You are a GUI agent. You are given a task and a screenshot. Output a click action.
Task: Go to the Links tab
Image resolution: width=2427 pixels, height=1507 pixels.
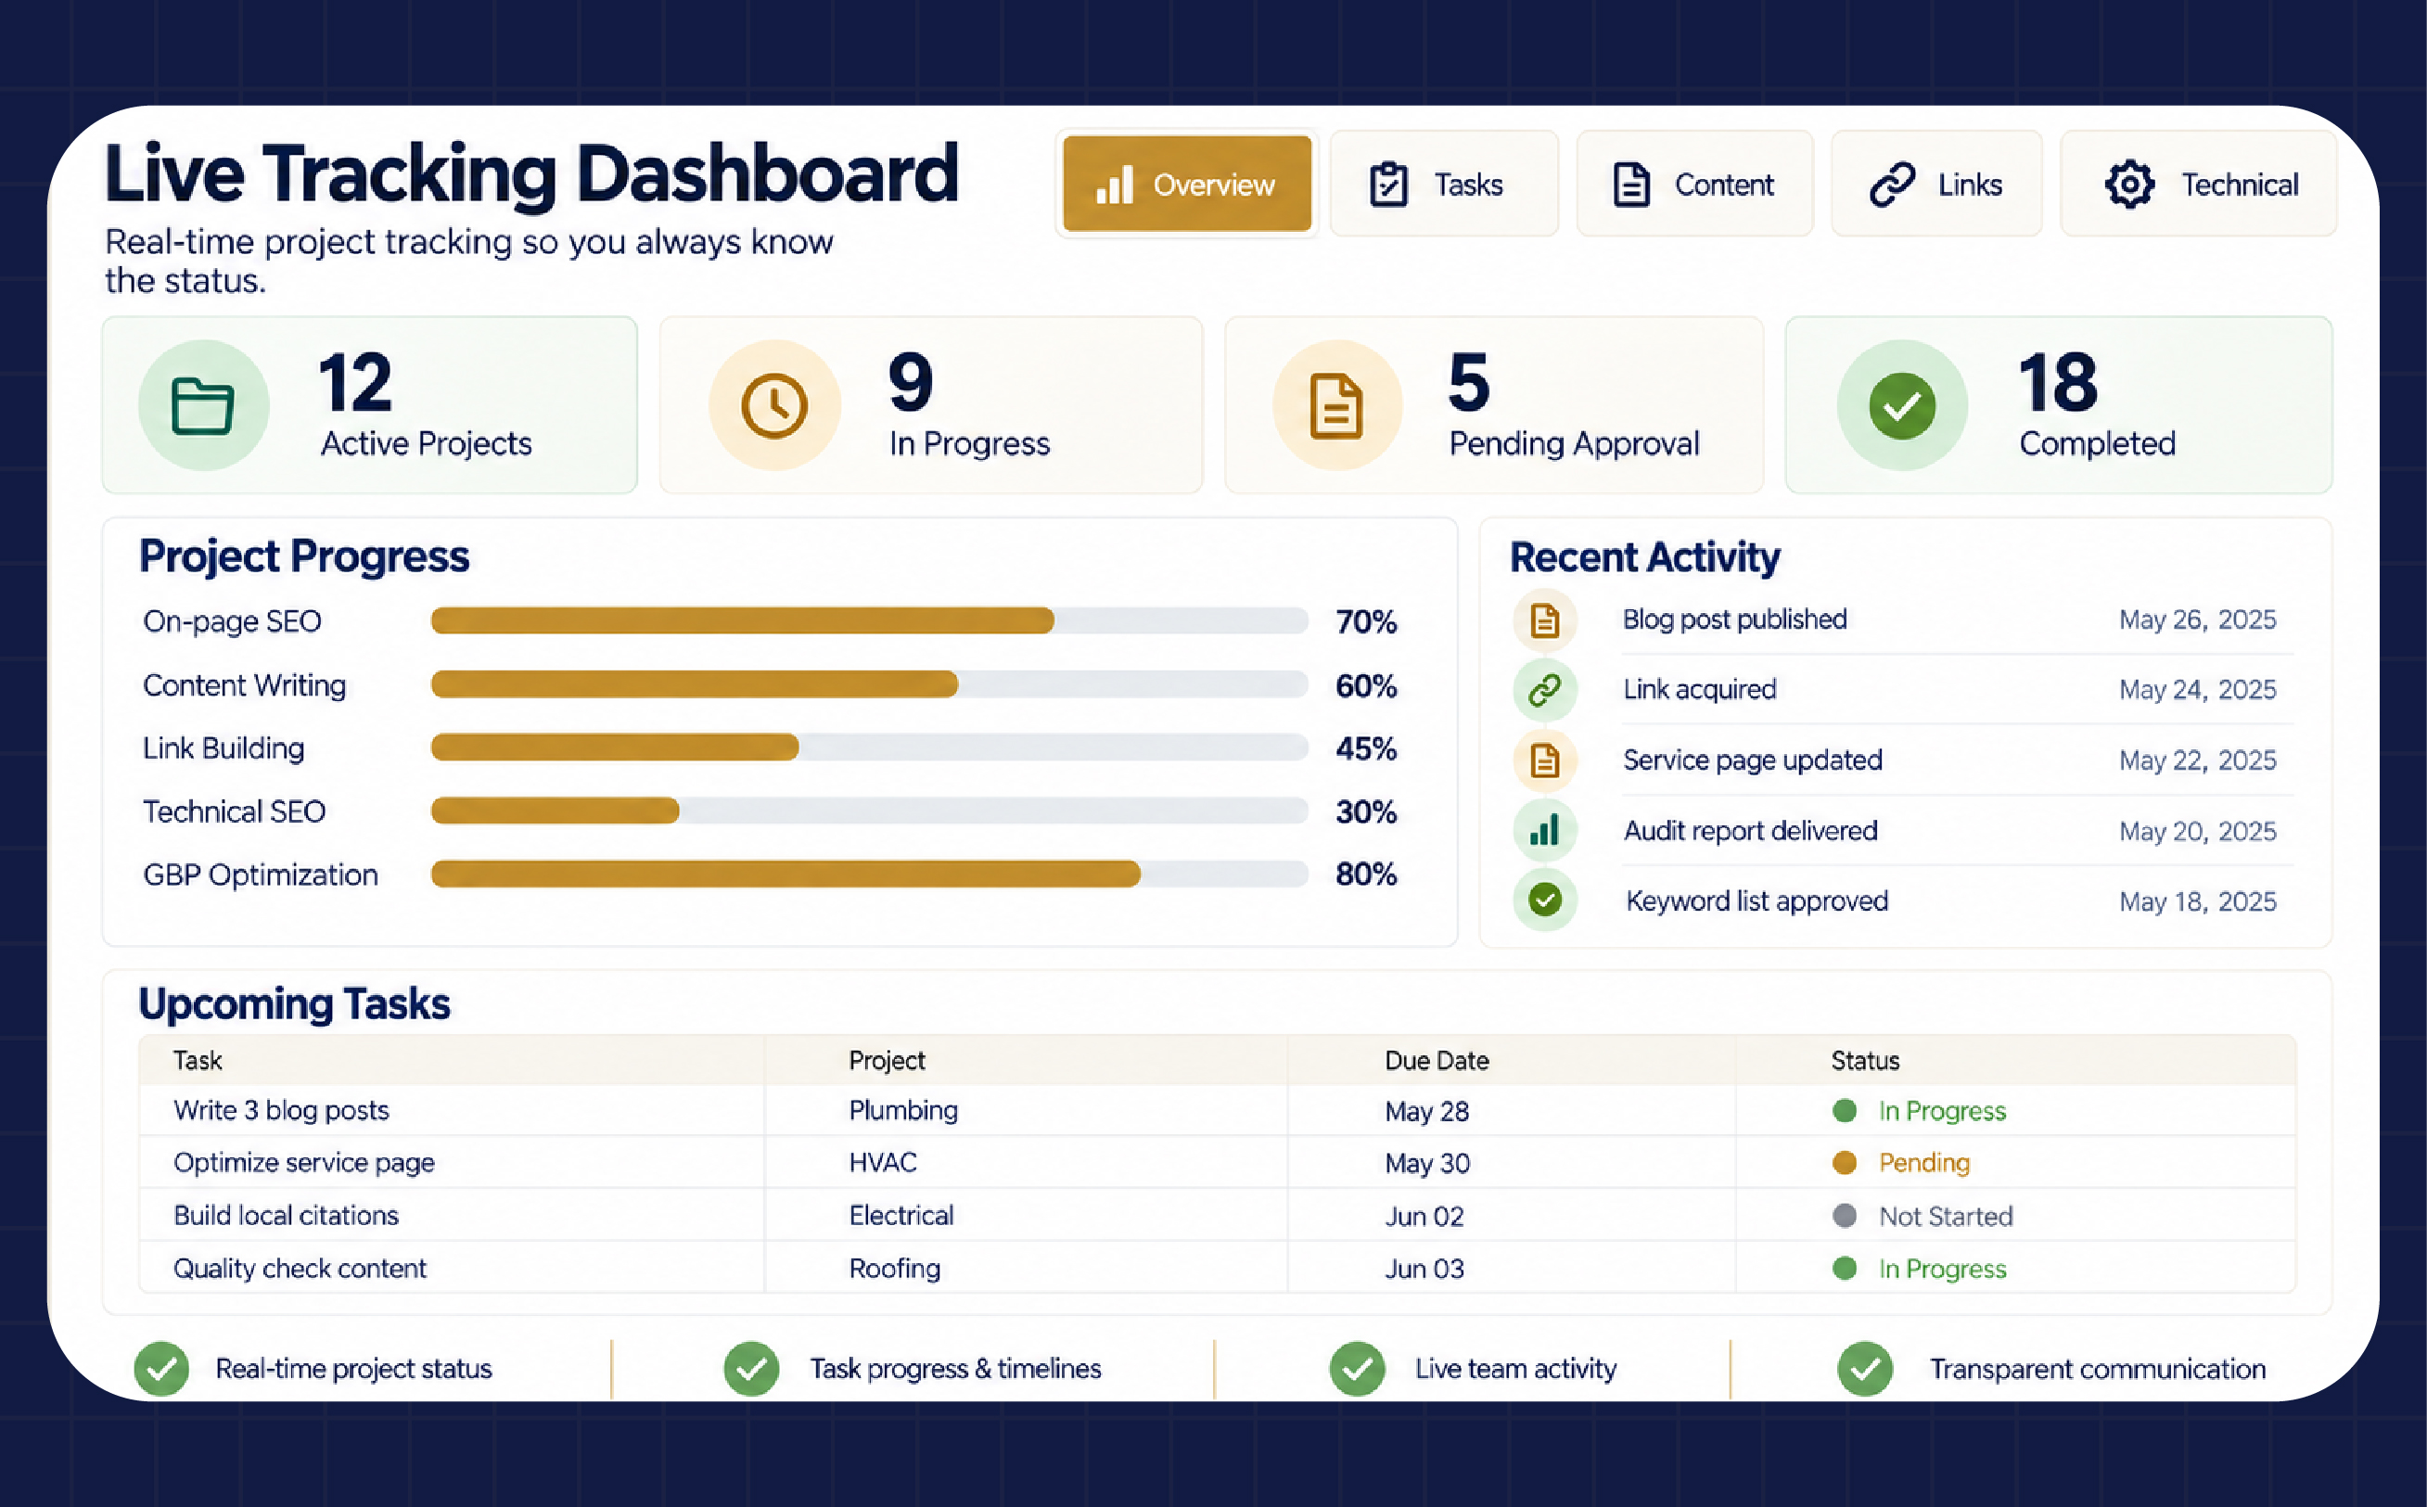point(1935,184)
